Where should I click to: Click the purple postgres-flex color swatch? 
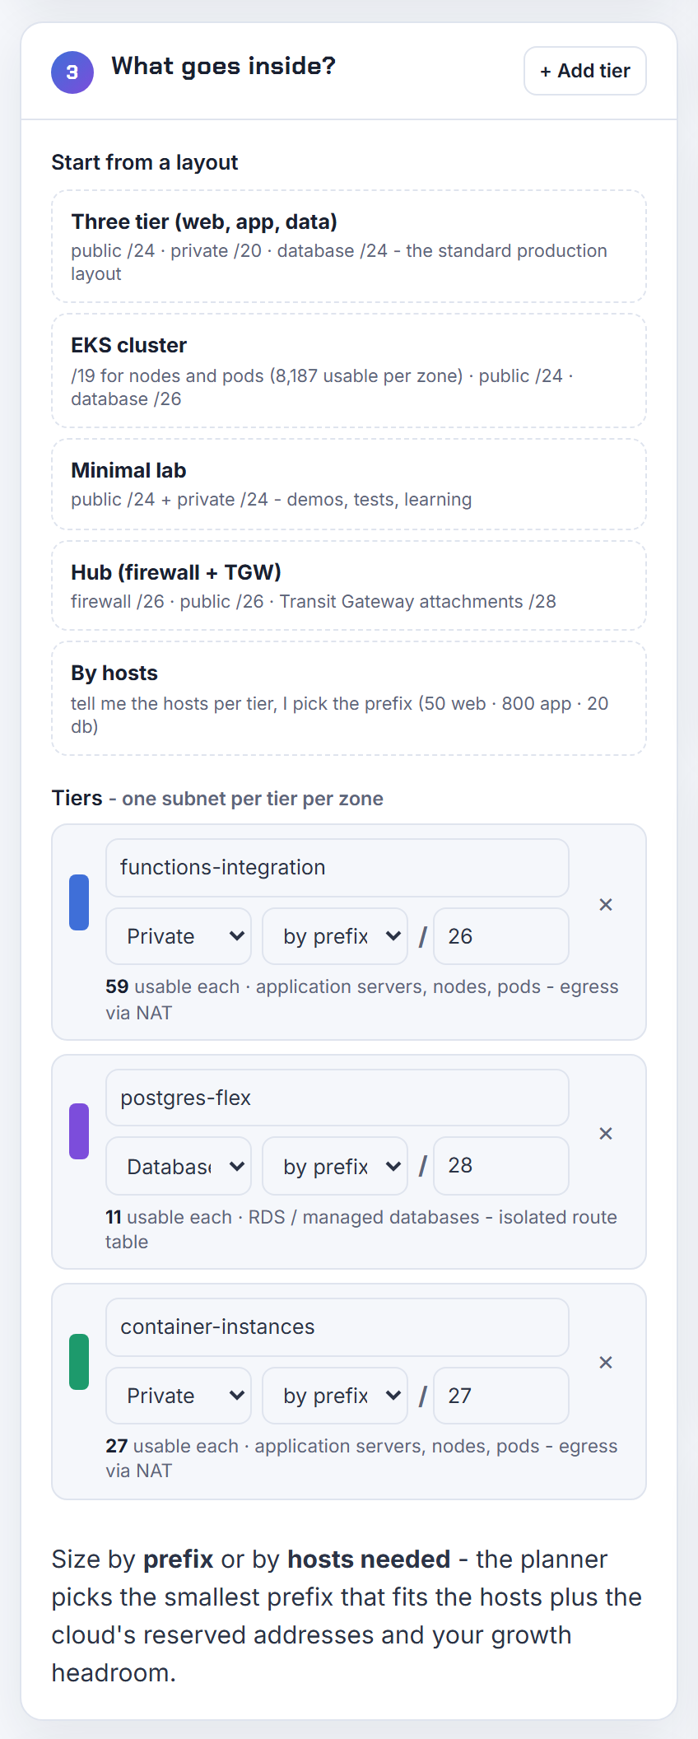coord(79,1131)
